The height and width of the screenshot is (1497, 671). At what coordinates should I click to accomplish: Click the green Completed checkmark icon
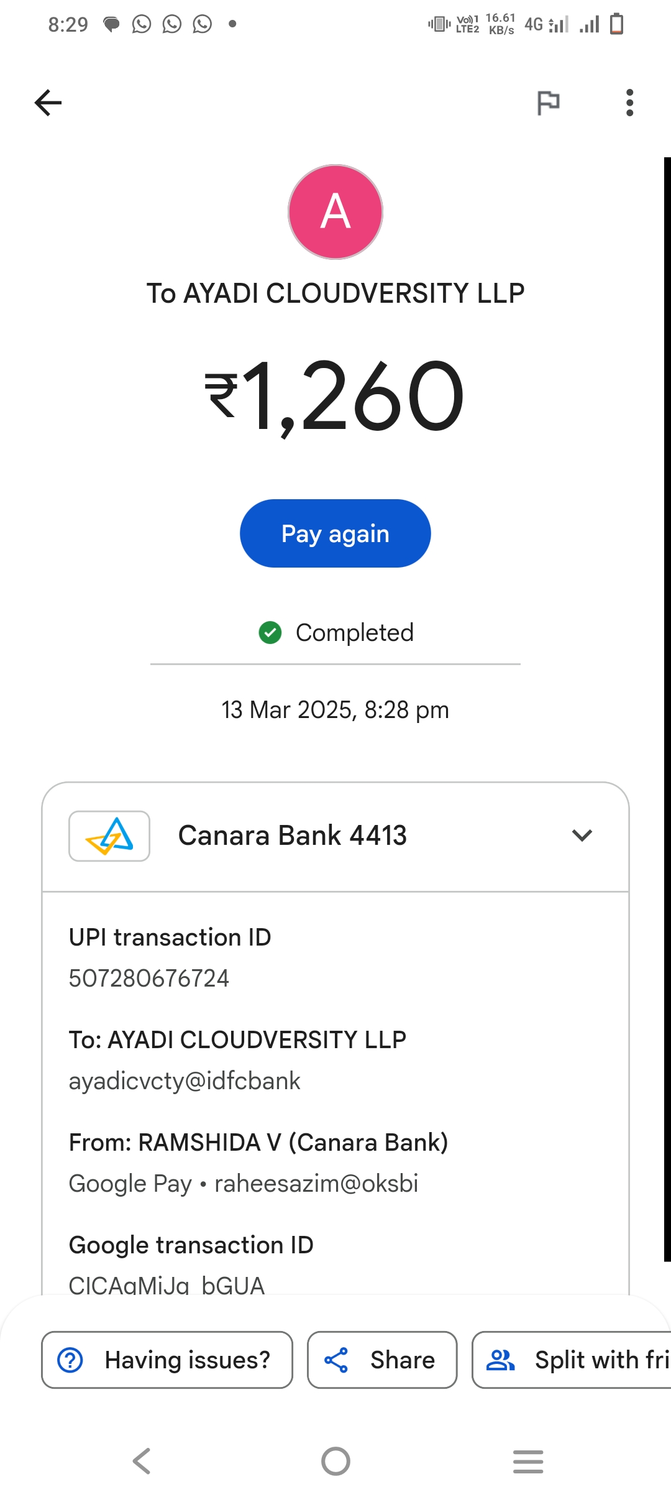[270, 633]
